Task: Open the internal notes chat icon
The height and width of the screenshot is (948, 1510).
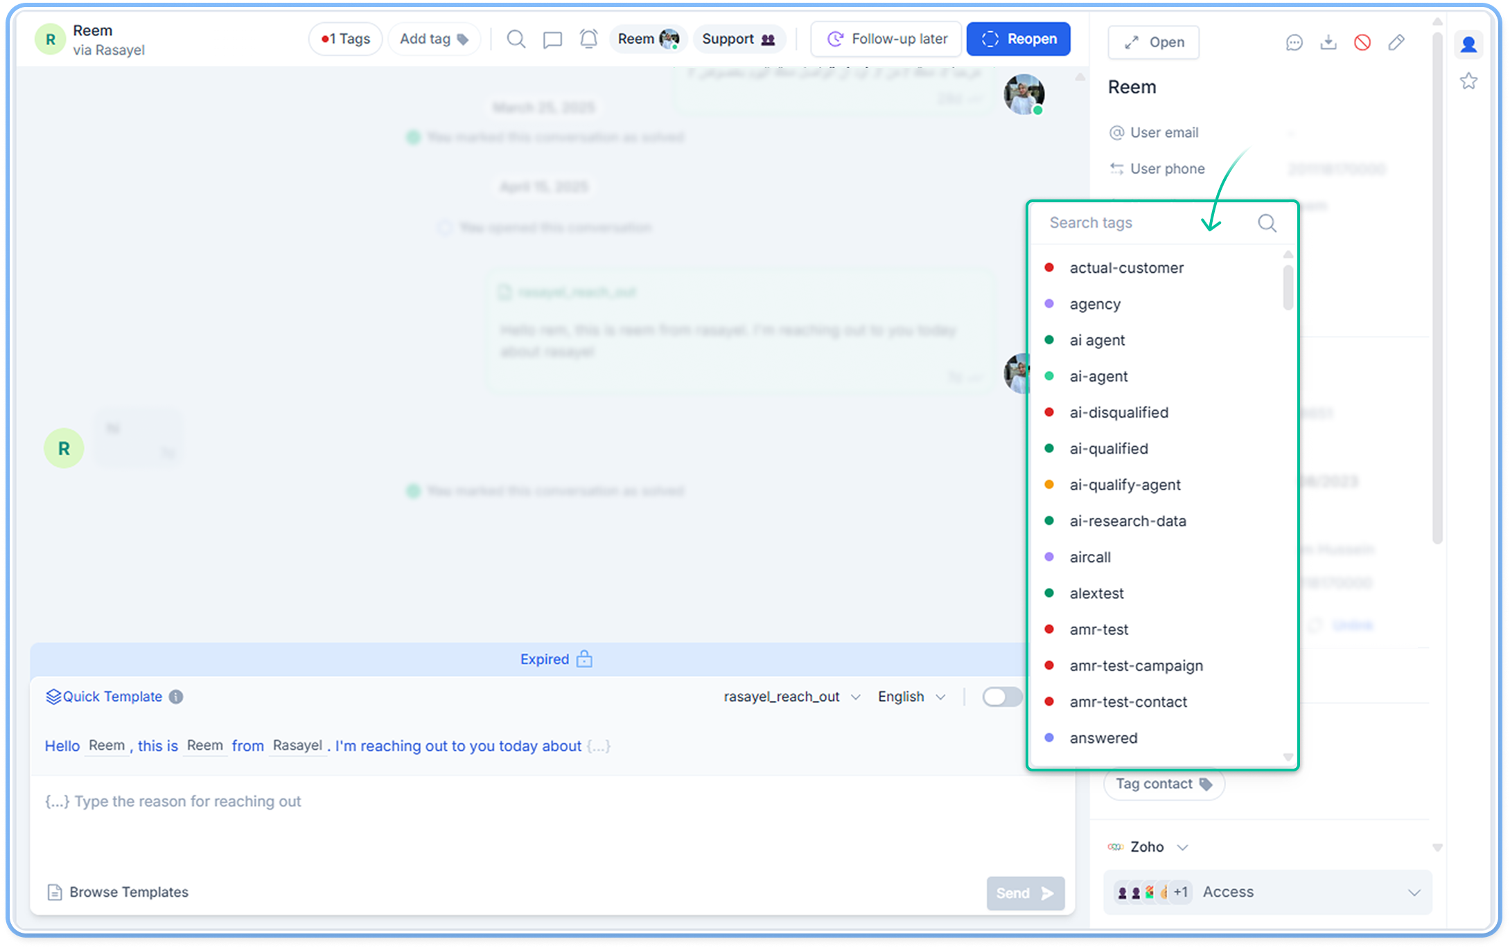Action: [552, 39]
